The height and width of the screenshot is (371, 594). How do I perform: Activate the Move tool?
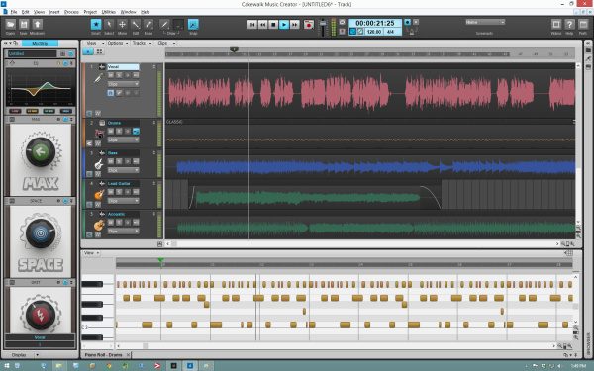point(122,24)
